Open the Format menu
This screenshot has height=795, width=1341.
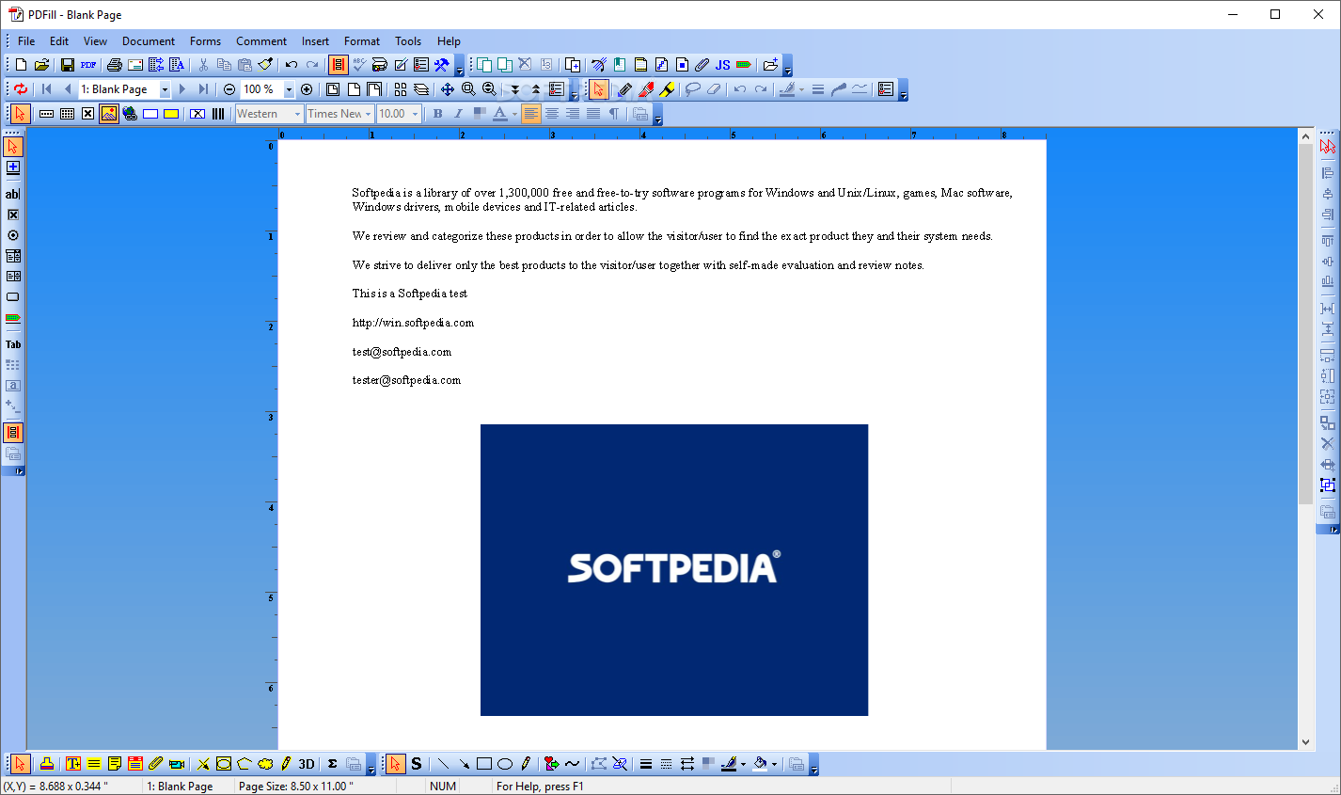pyautogui.click(x=362, y=41)
